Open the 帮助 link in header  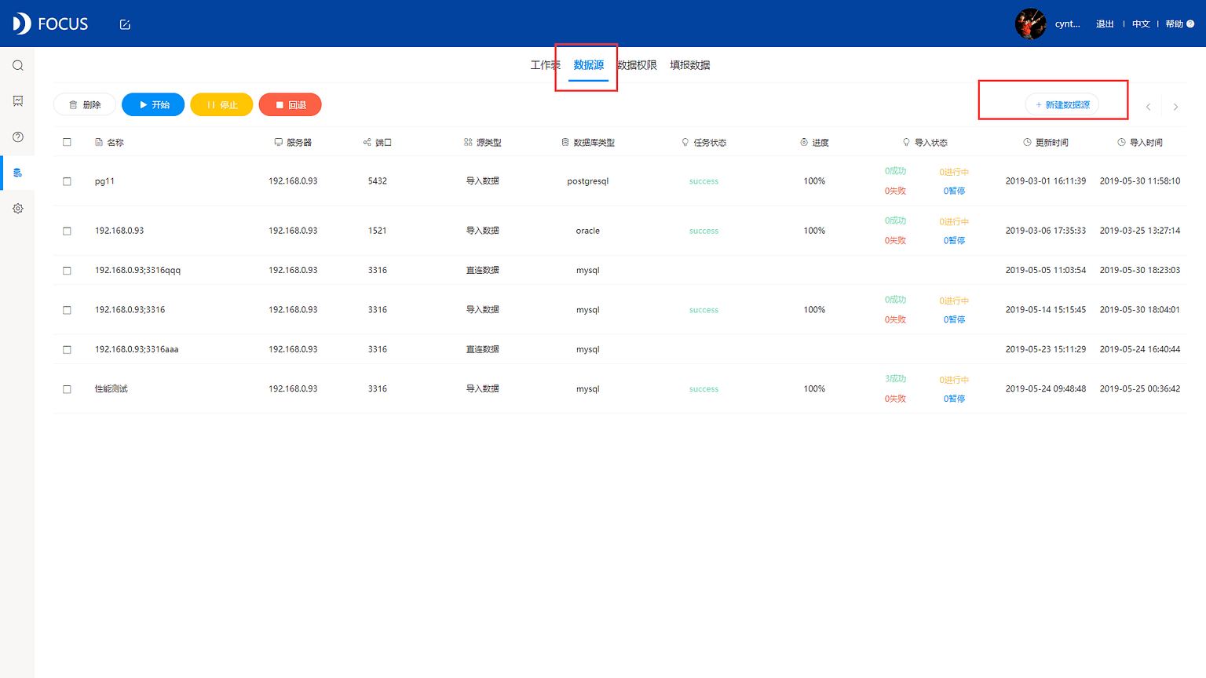1174,24
